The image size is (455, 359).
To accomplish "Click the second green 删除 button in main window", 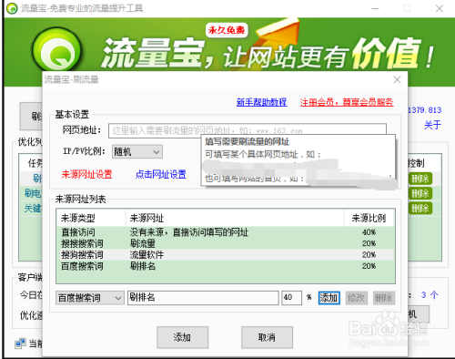I will click(420, 193).
